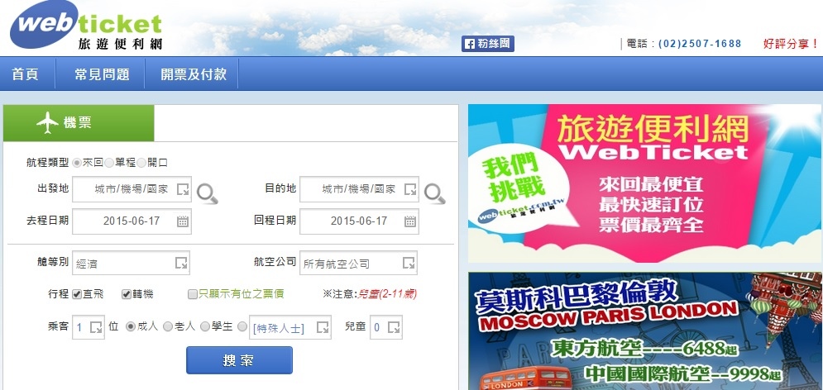Image resolution: width=823 pixels, height=390 pixels.
Task: Open the departure date calendar icon
Action: 183,221
